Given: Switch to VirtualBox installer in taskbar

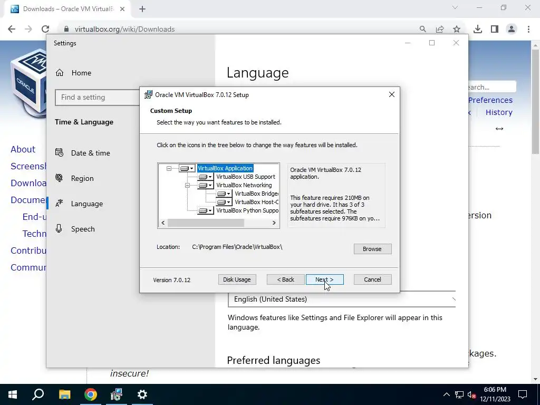Looking at the screenshot, I should point(117,394).
